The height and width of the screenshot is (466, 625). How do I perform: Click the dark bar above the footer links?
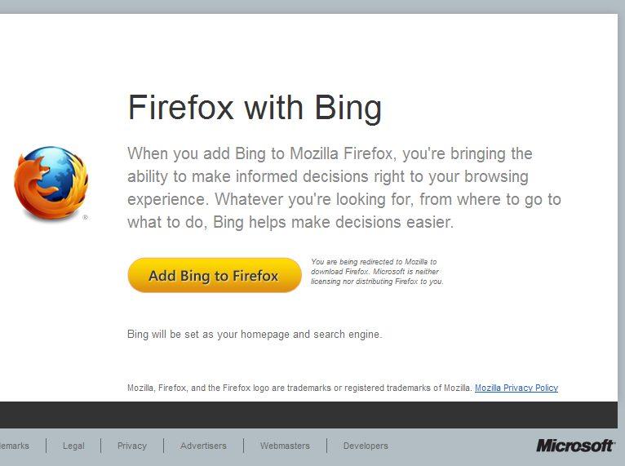[x=309, y=415]
